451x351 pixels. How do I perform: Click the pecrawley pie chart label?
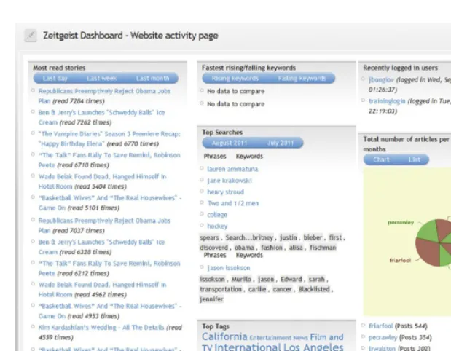point(401,222)
